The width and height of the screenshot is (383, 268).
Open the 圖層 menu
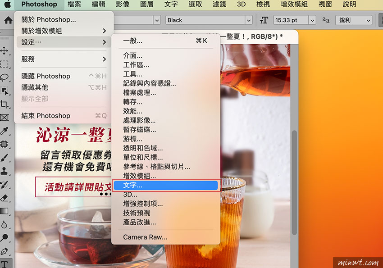pyautogui.click(x=147, y=4)
